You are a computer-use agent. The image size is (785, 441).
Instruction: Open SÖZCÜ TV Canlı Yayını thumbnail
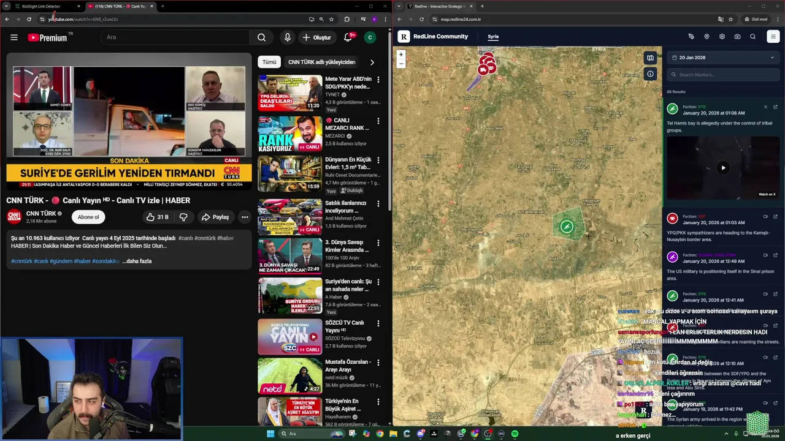pos(290,337)
